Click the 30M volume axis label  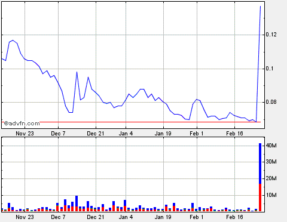click(271, 162)
